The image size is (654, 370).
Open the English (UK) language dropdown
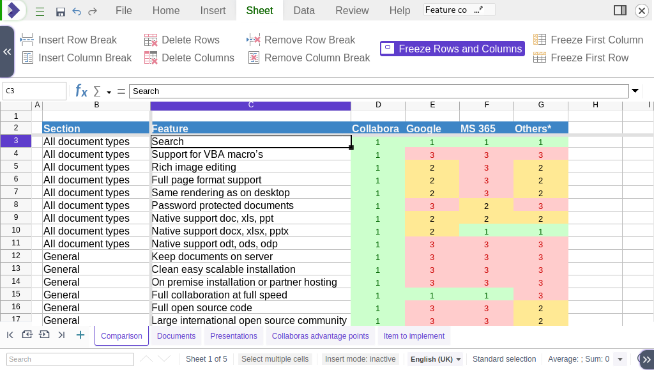[436, 359]
